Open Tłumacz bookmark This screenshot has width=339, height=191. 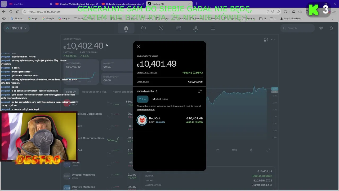(17, 19)
